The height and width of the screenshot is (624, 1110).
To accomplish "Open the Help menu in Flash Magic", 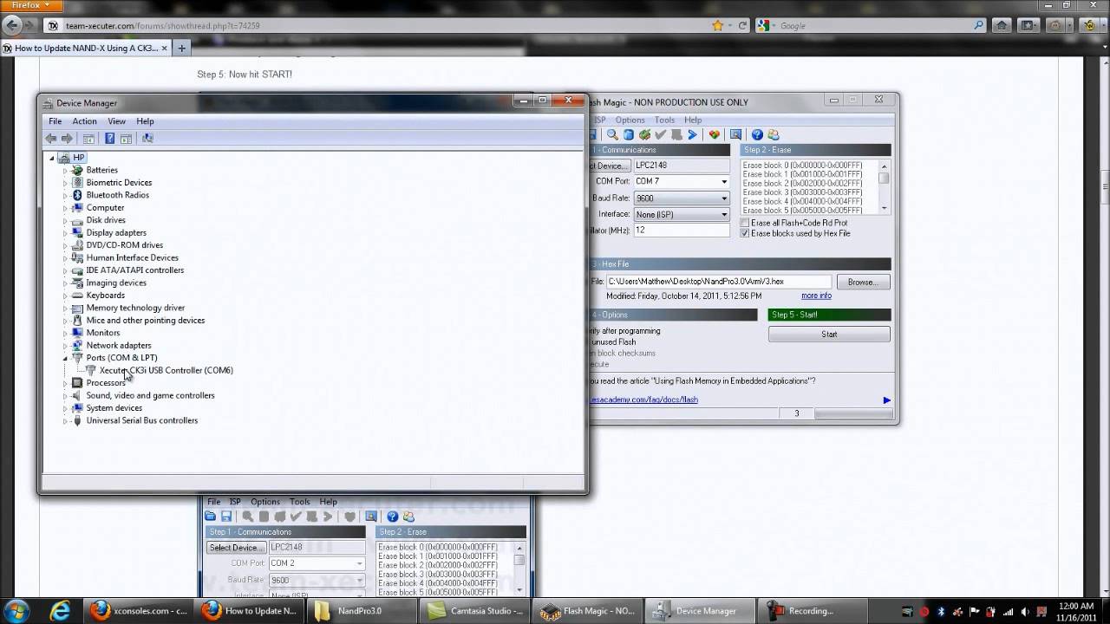I will pos(693,120).
